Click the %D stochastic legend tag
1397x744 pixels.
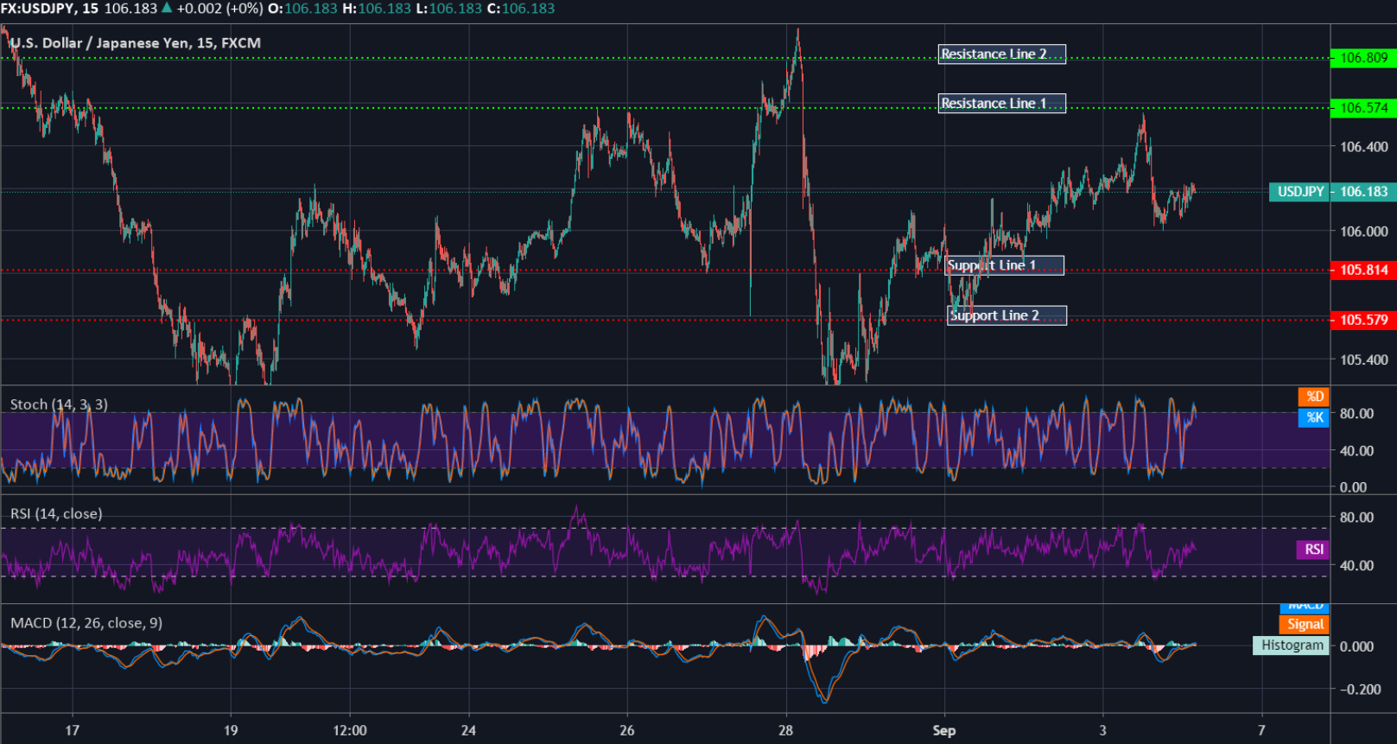click(1314, 397)
